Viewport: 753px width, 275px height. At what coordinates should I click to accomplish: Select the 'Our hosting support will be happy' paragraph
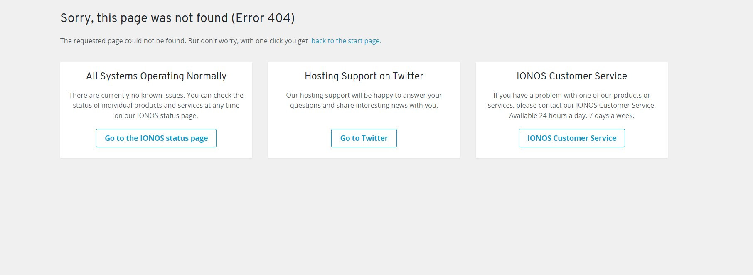point(364,100)
